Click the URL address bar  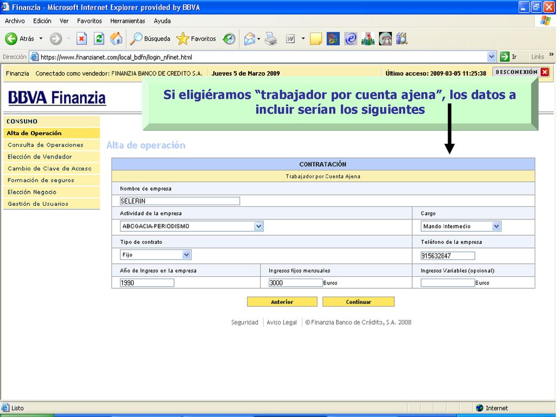(x=263, y=56)
